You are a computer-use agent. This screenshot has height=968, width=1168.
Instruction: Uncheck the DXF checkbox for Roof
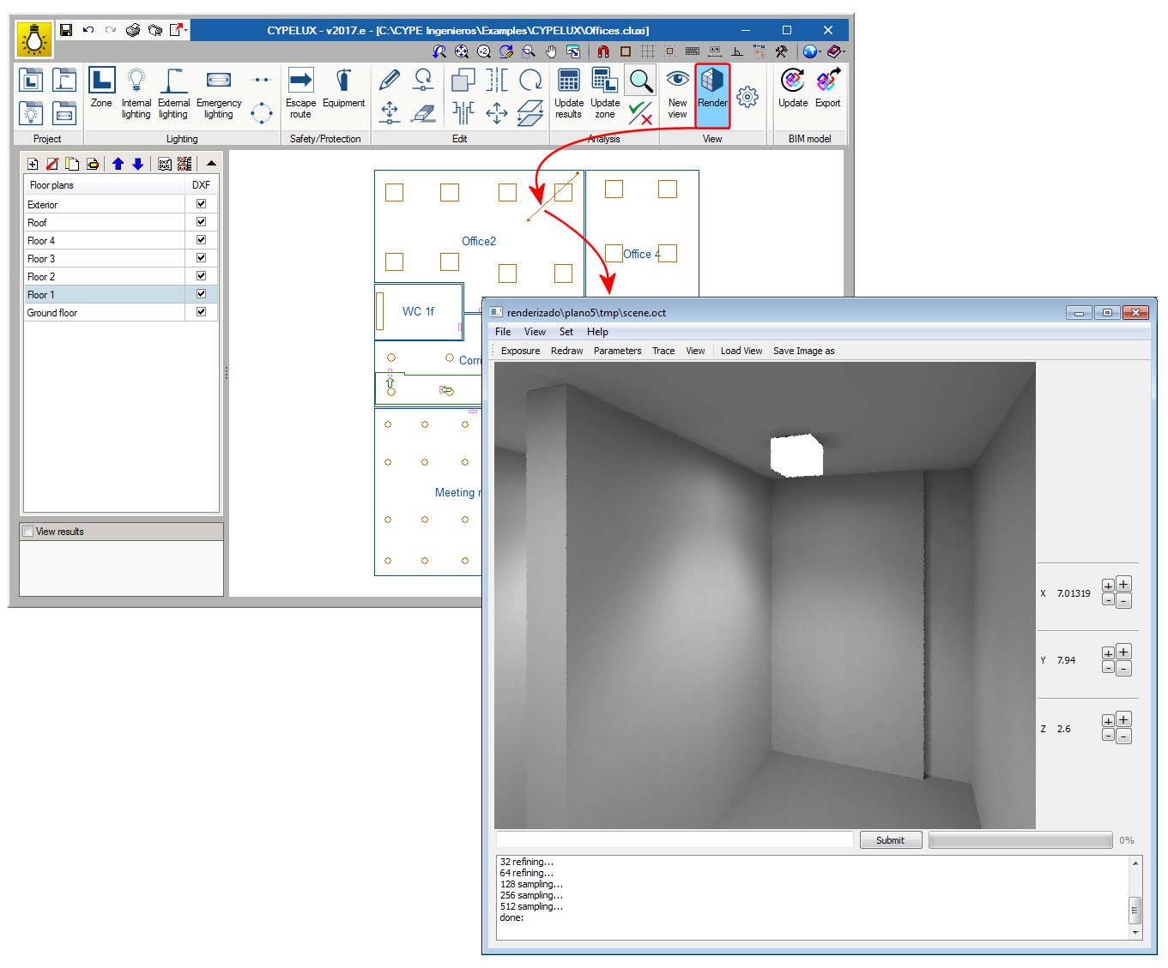[201, 222]
